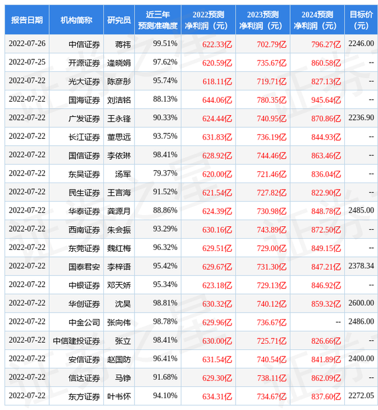Image resolution: width=378 pixels, height=410 pixels.
Task: Click target price 2246.00
Action: pyautogui.click(x=361, y=43)
